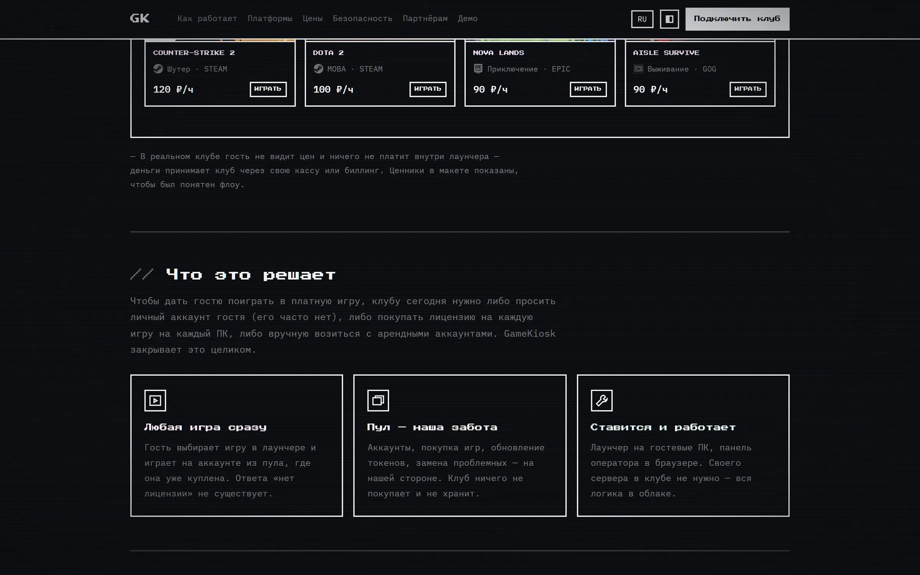
Task: Toggle the theme contrast icon button
Action: 669,19
